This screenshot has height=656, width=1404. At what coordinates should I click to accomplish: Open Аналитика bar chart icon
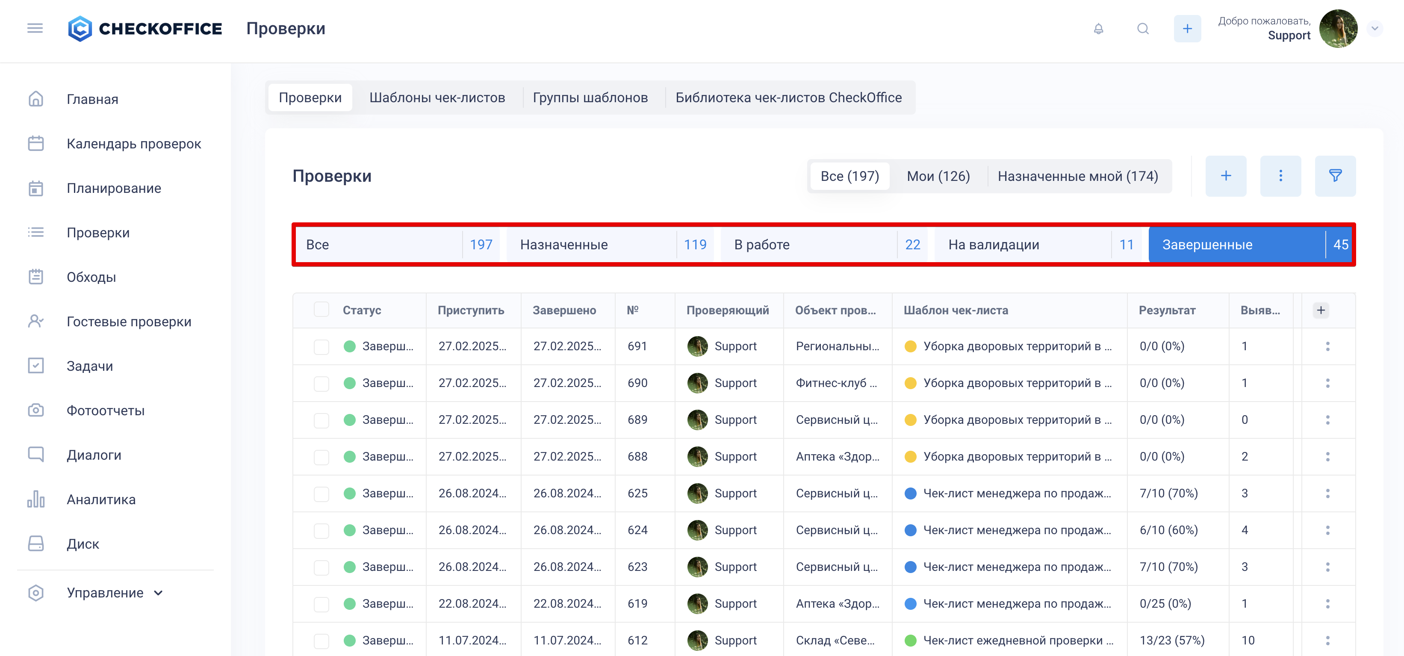[x=36, y=499]
